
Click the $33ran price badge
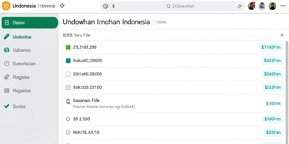273,132
